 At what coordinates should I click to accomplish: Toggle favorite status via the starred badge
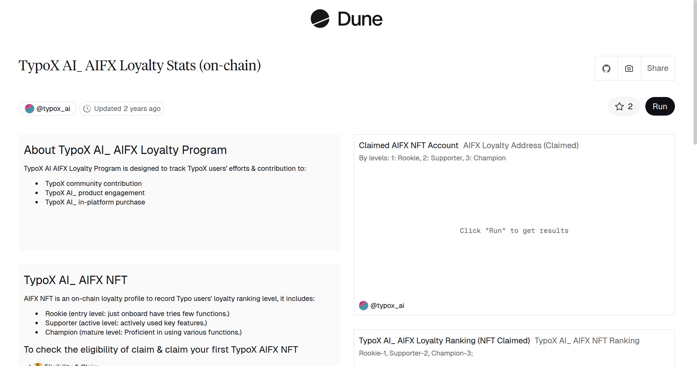(x=624, y=106)
